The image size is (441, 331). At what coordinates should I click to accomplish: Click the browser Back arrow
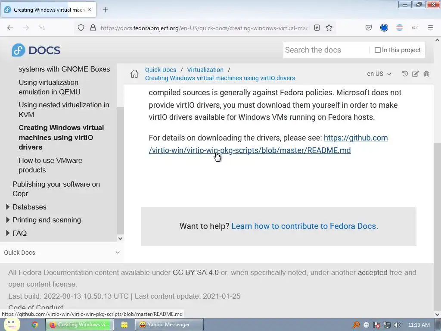[x=10, y=28]
